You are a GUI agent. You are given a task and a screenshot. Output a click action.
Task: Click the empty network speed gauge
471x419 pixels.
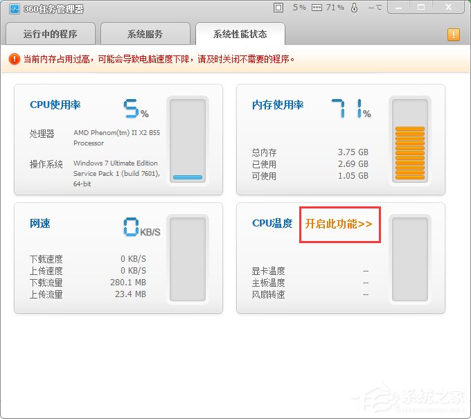click(188, 259)
